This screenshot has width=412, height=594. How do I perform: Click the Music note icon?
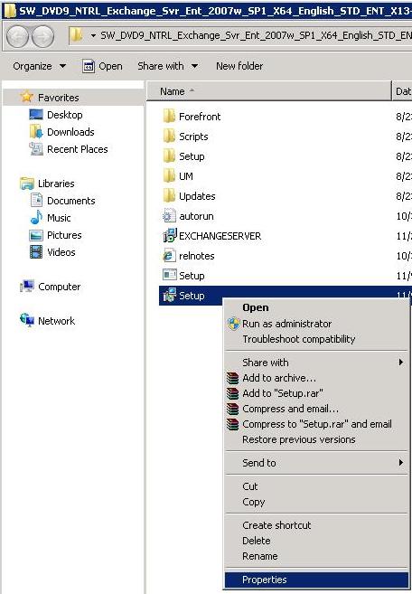click(36, 218)
